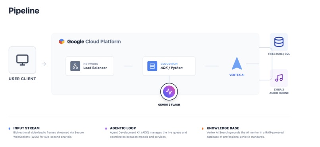
Task: Click the blue Input Stream bullet marker
Action: click(x=10, y=129)
